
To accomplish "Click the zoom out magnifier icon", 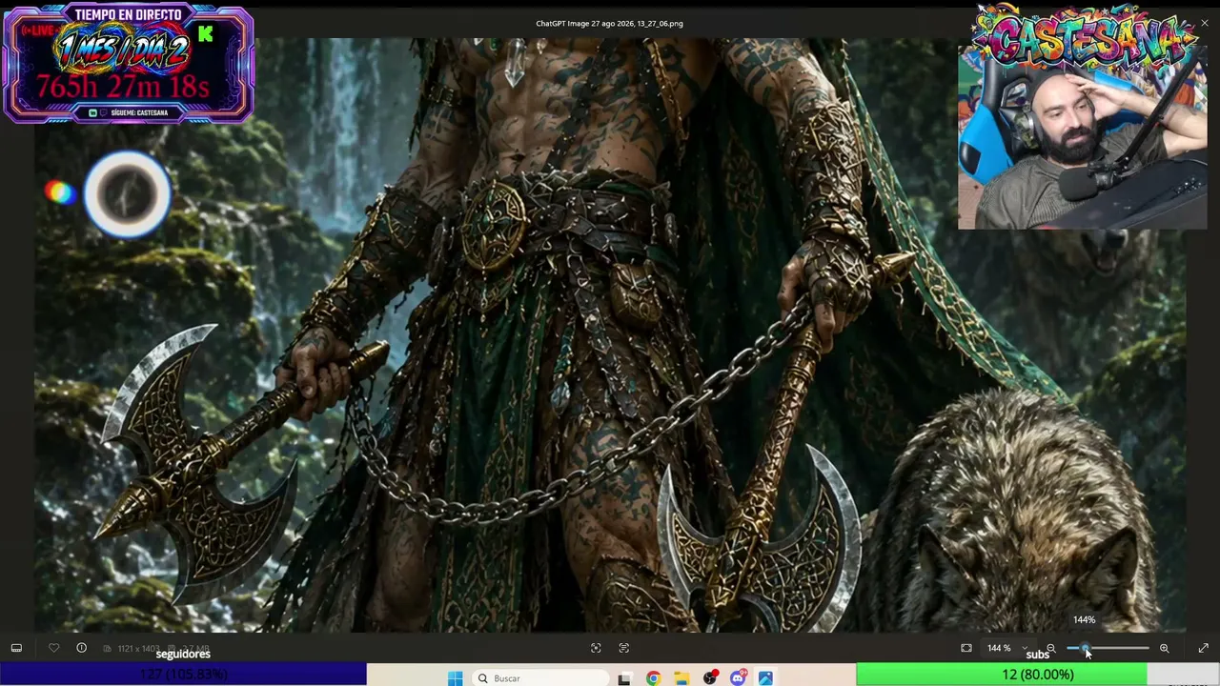I will (1051, 648).
